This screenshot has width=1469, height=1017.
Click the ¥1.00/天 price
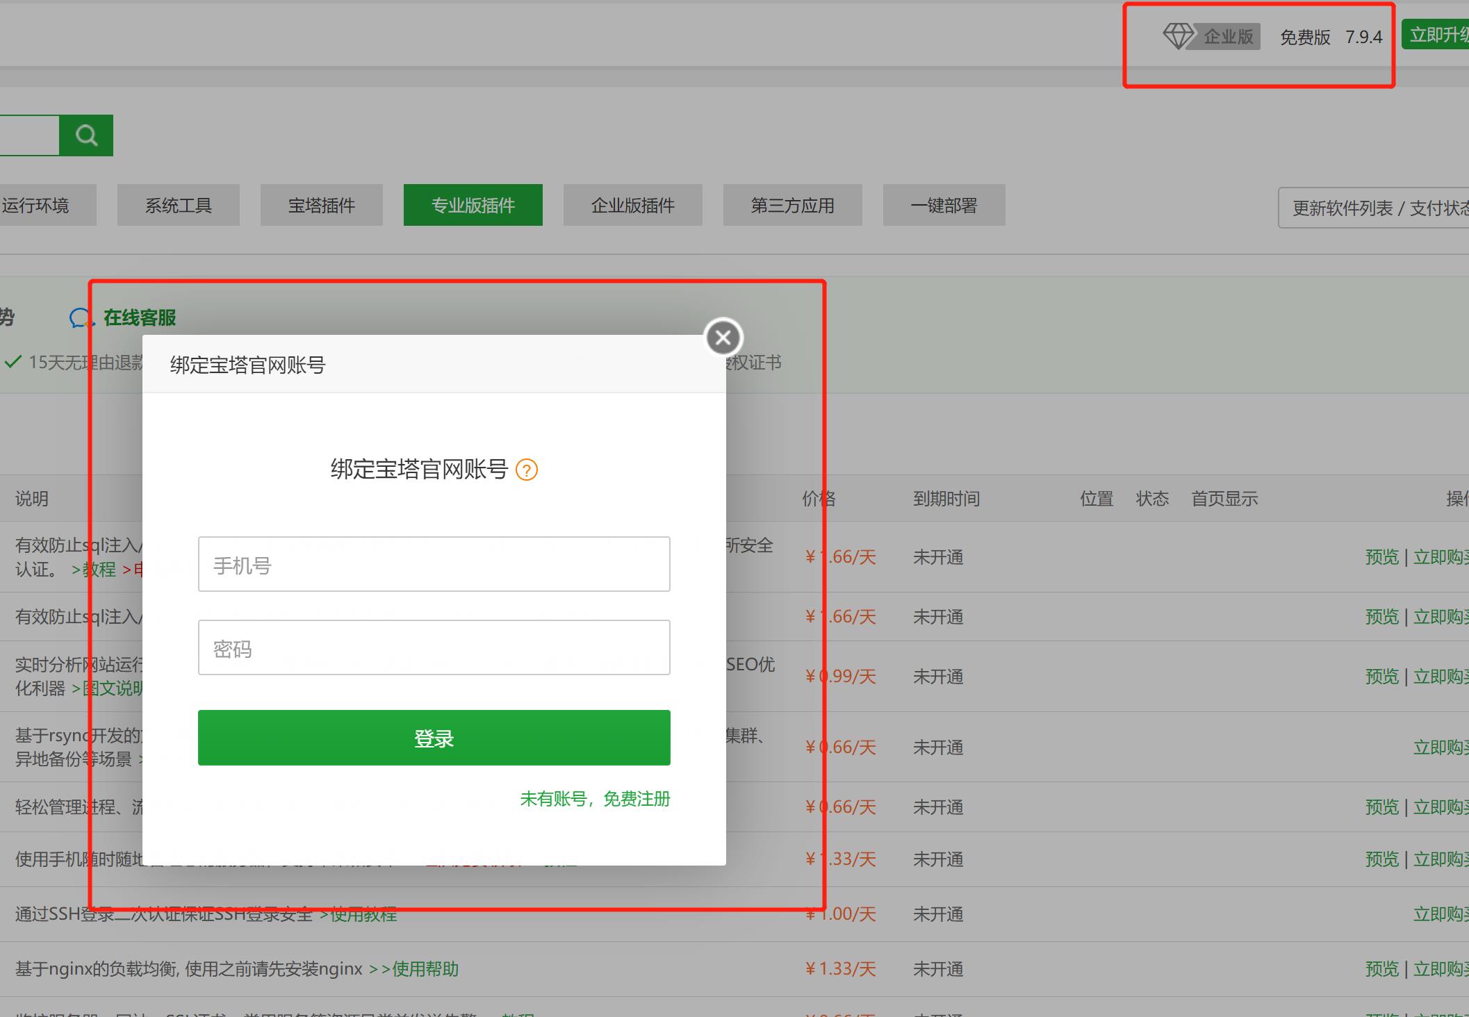(x=841, y=914)
